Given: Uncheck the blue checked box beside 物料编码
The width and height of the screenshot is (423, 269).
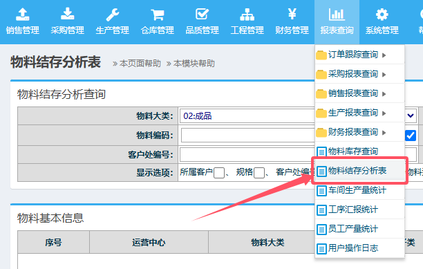Looking at the screenshot, I should pyautogui.click(x=411, y=136).
